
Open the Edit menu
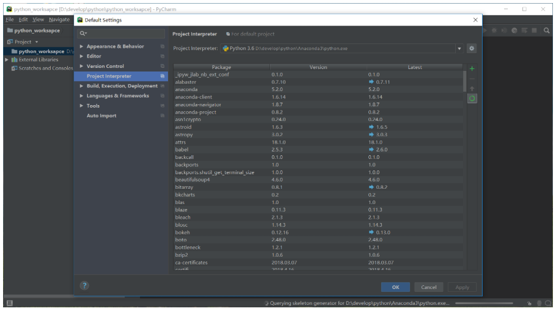click(23, 20)
